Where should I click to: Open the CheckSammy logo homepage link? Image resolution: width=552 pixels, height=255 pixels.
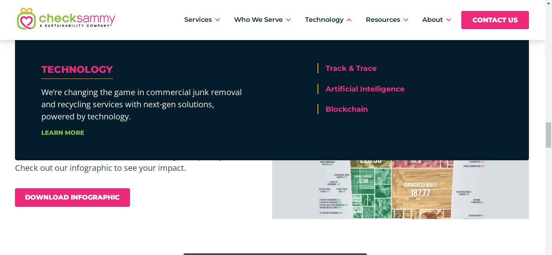[66, 19]
